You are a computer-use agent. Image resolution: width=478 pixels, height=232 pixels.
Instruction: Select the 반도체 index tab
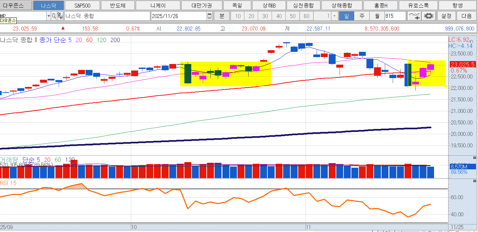[117, 6]
